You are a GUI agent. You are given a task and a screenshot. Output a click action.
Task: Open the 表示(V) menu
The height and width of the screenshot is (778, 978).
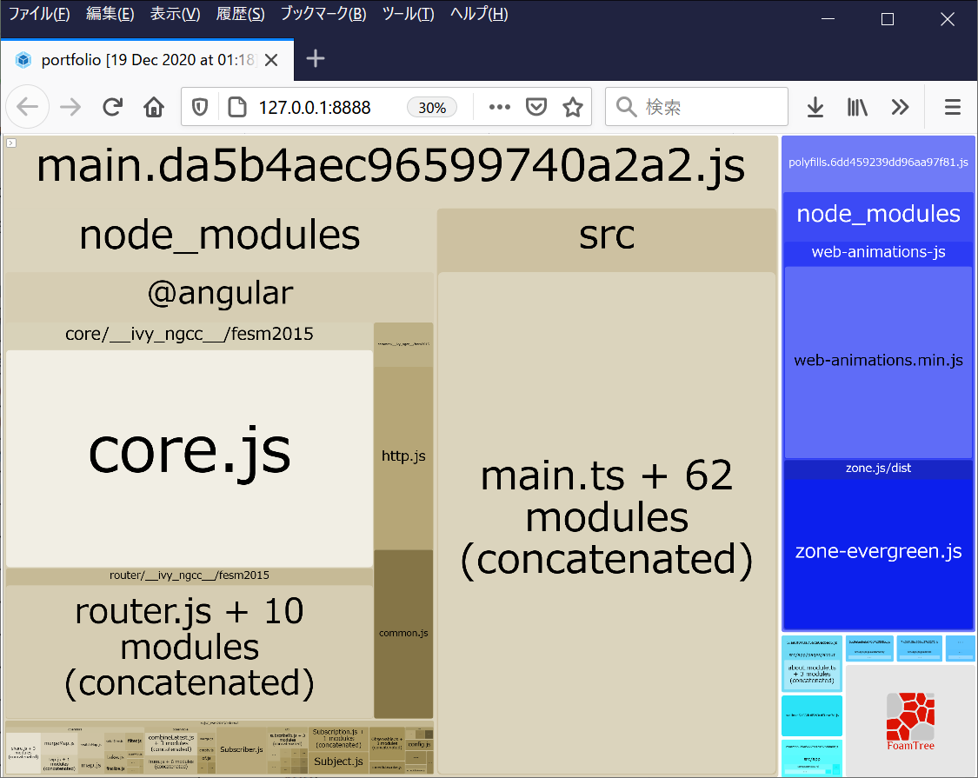pos(176,14)
